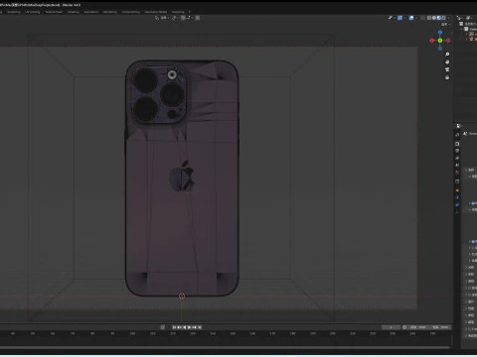Open the pivot point selector in header

click(175, 18)
